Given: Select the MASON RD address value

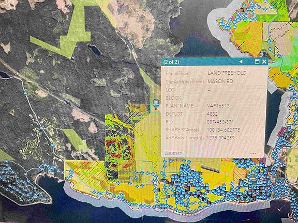Looking at the screenshot, I should (x=220, y=82).
